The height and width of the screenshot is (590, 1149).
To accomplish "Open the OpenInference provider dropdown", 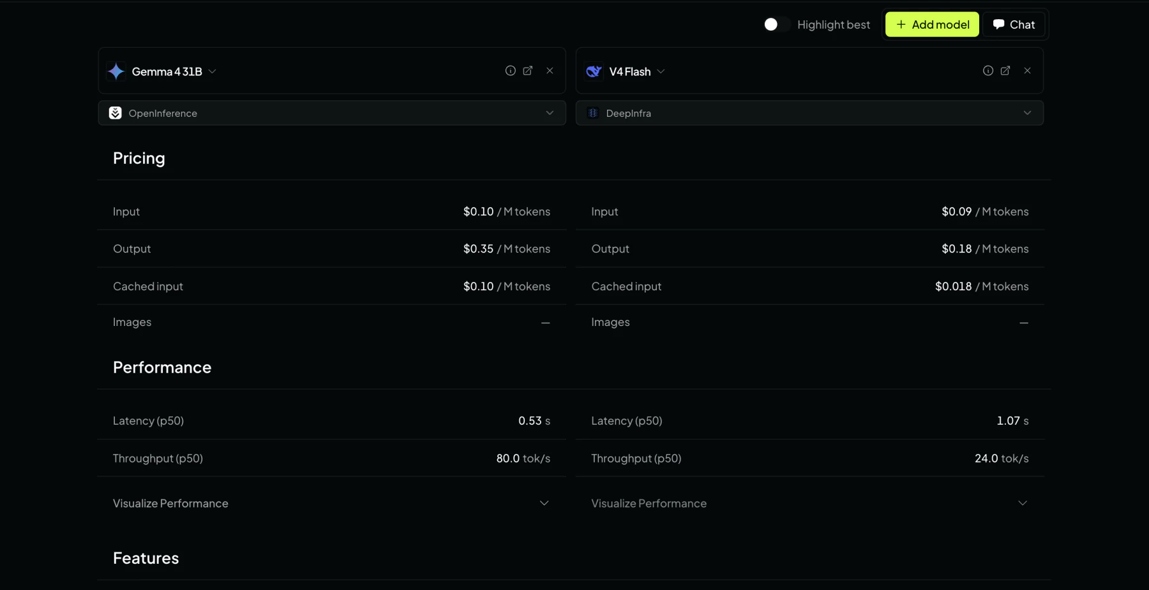I will point(332,113).
